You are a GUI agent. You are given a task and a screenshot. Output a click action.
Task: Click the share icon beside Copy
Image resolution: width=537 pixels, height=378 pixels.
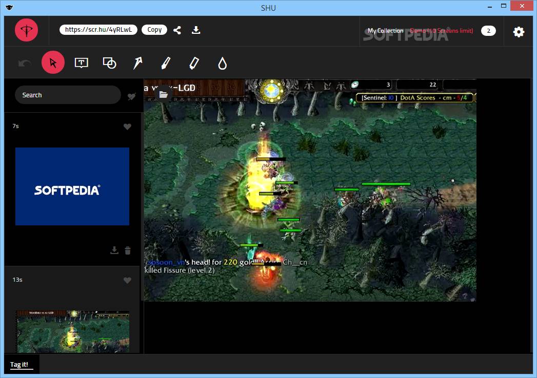(177, 30)
